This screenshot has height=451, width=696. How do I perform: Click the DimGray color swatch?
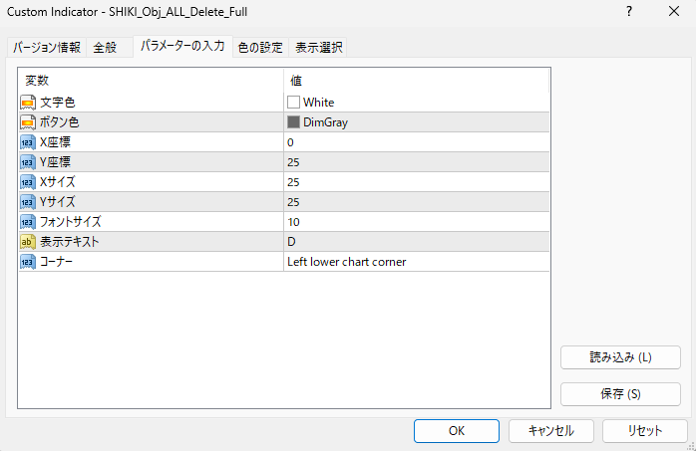click(x=294, y=122)
